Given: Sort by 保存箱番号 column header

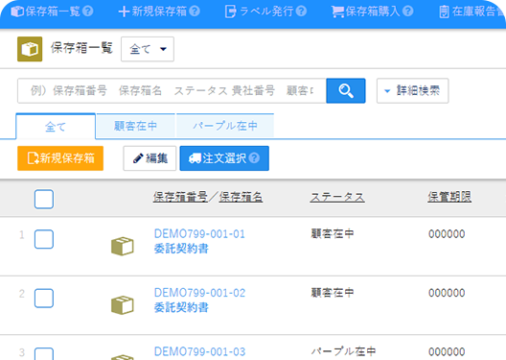Looking at the screenshot, I should coord(180,197).
